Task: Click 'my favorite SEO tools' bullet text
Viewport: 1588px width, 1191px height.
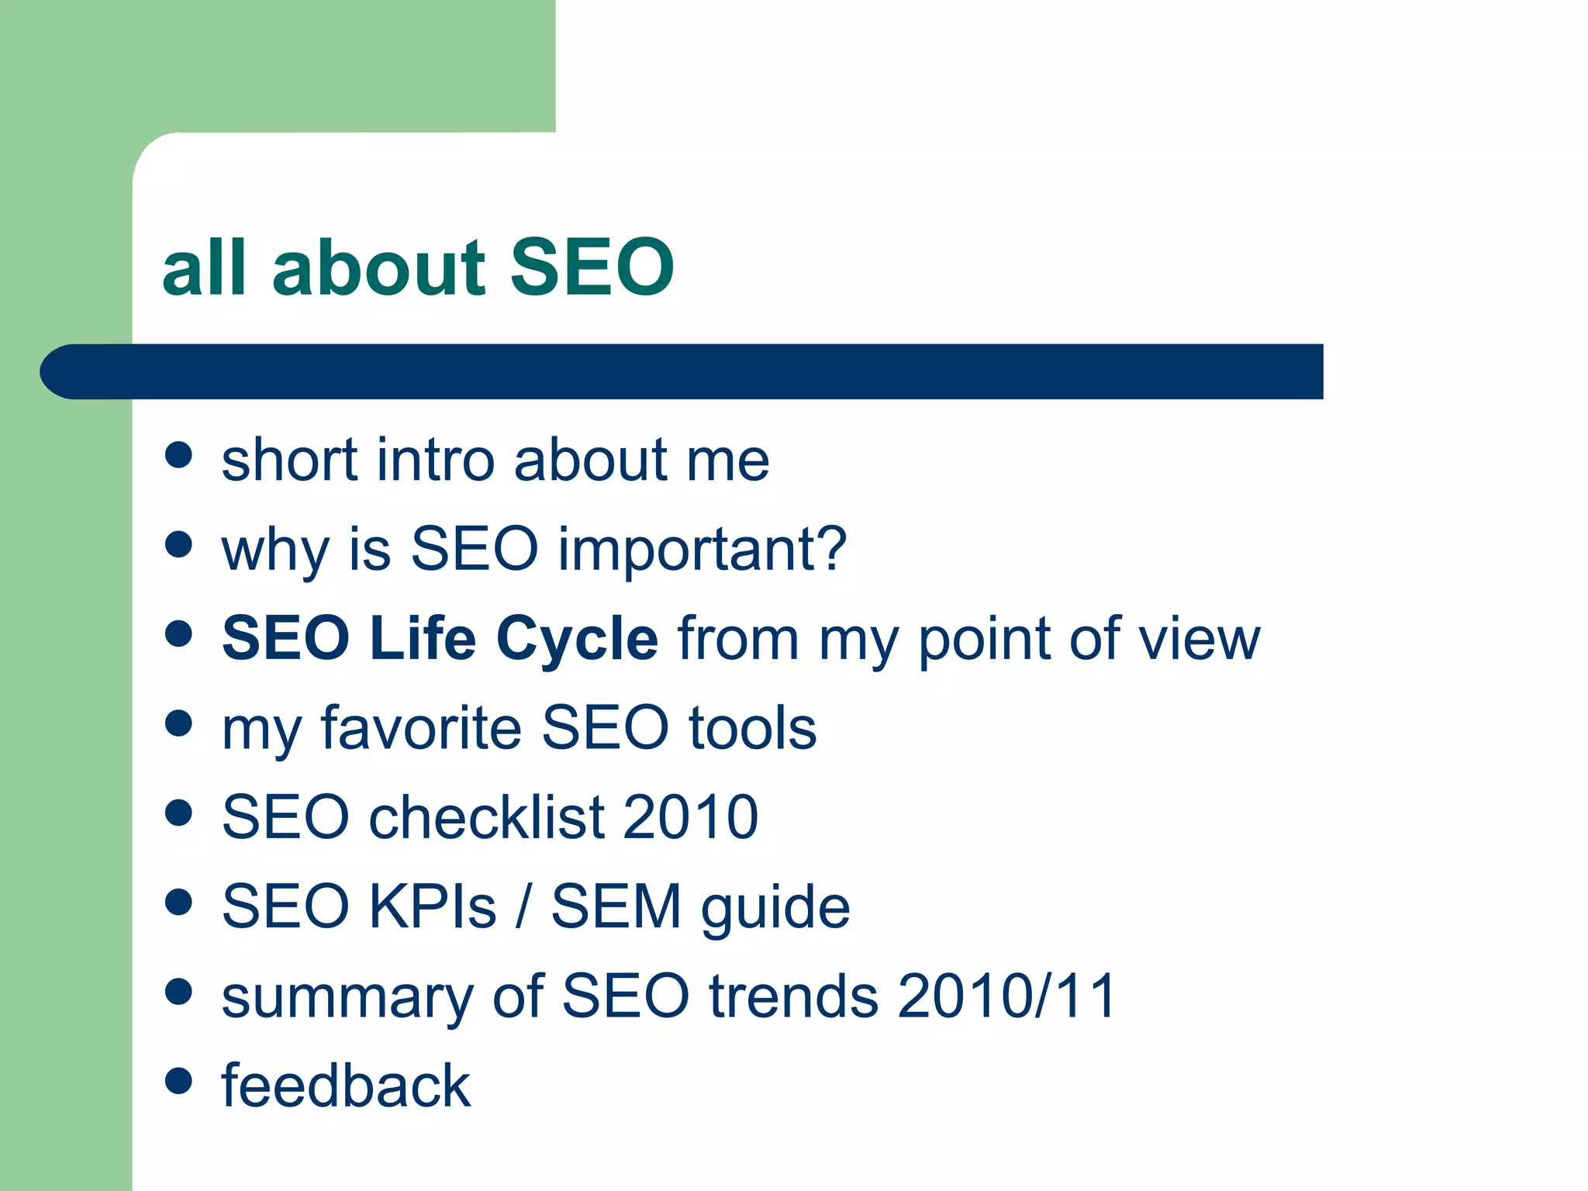Action: pyautogui.click(x=520, y=729)
